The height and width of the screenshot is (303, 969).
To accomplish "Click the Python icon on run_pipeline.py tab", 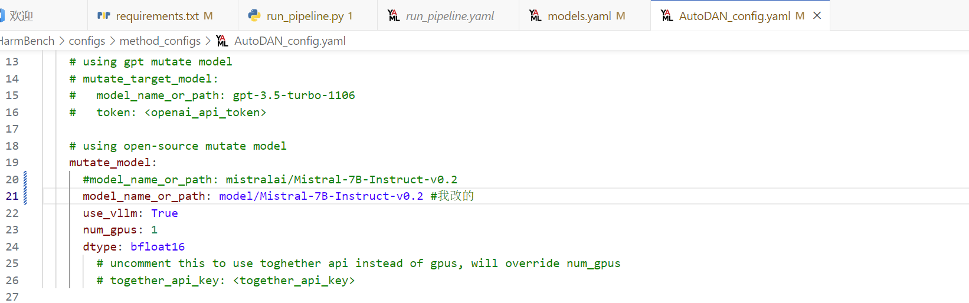I will tap(254, 16).
